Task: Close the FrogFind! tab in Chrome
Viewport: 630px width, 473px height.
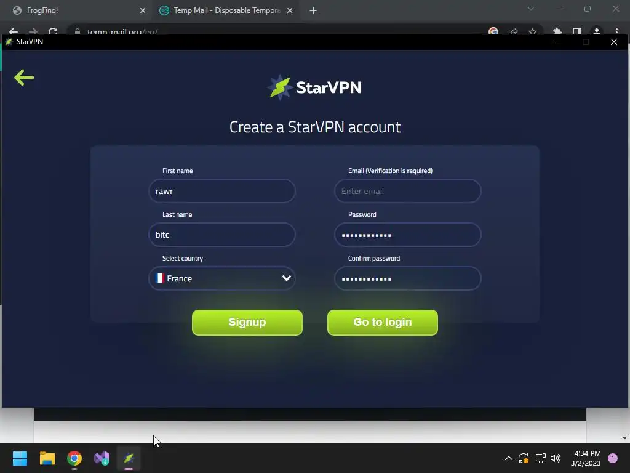Action: click(143, 10)
